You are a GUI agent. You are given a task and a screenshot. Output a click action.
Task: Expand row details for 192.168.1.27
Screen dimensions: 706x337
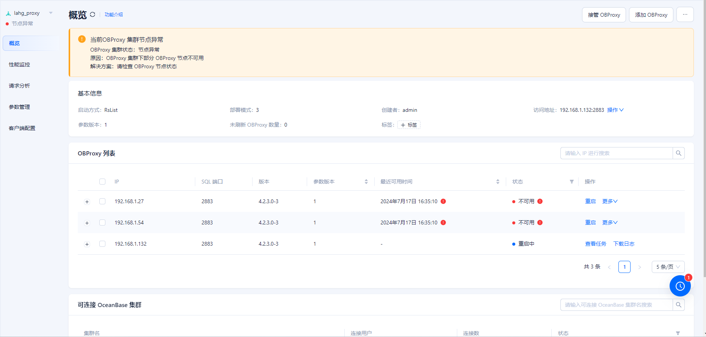[x=87, y=202]
